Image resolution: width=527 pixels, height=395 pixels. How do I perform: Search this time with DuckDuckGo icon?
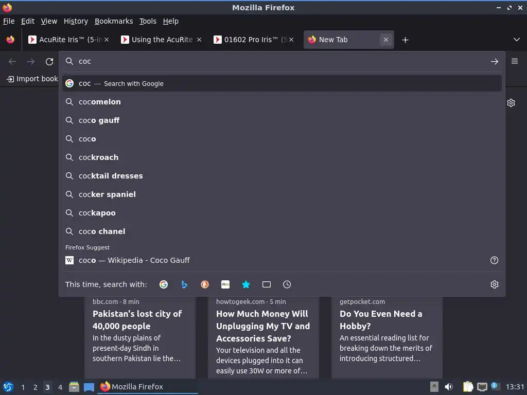(x=205, y=284)
